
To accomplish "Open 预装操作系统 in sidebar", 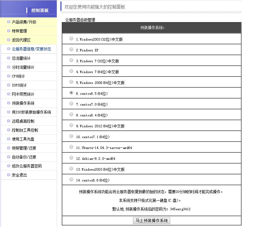I will click(23, 103).
